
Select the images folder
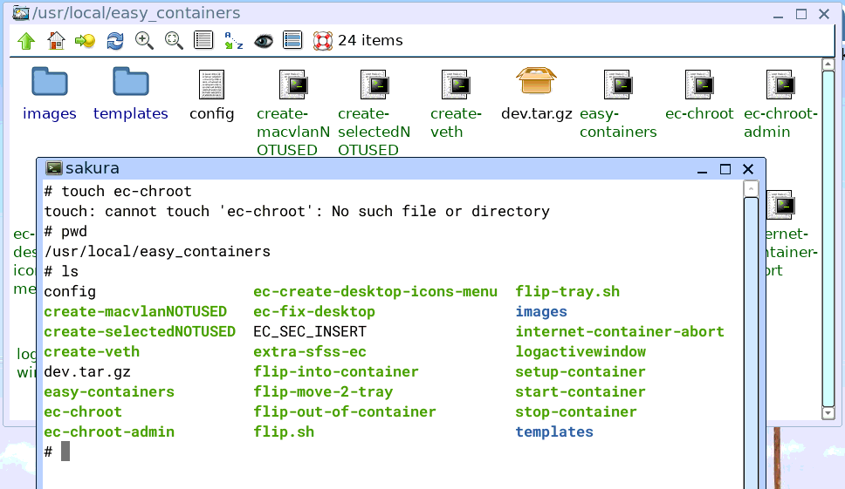tap(50, 82)
